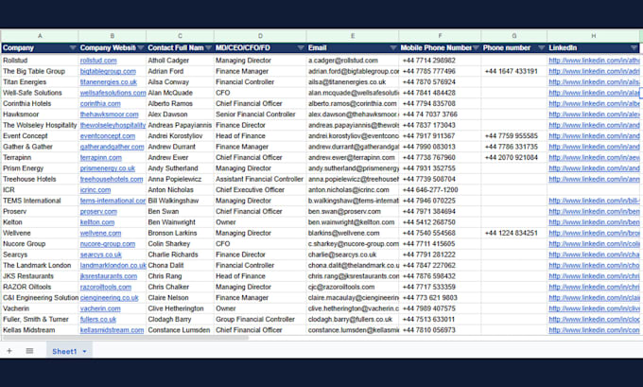This screenshot has width=643, height=387.
Task: Open kellasmidstream.com website link
Action: [112, 330]
